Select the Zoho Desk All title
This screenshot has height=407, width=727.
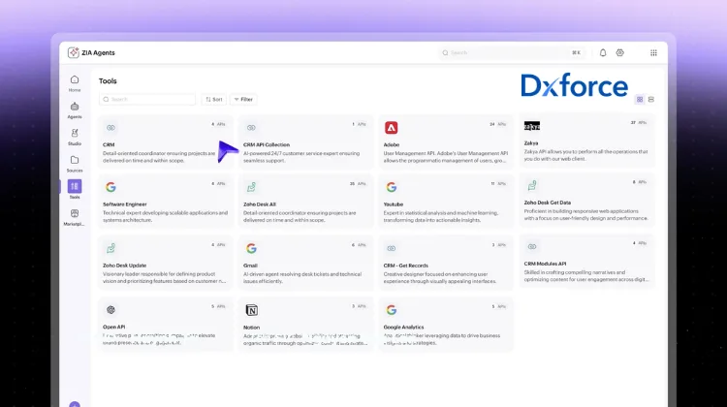260,204
